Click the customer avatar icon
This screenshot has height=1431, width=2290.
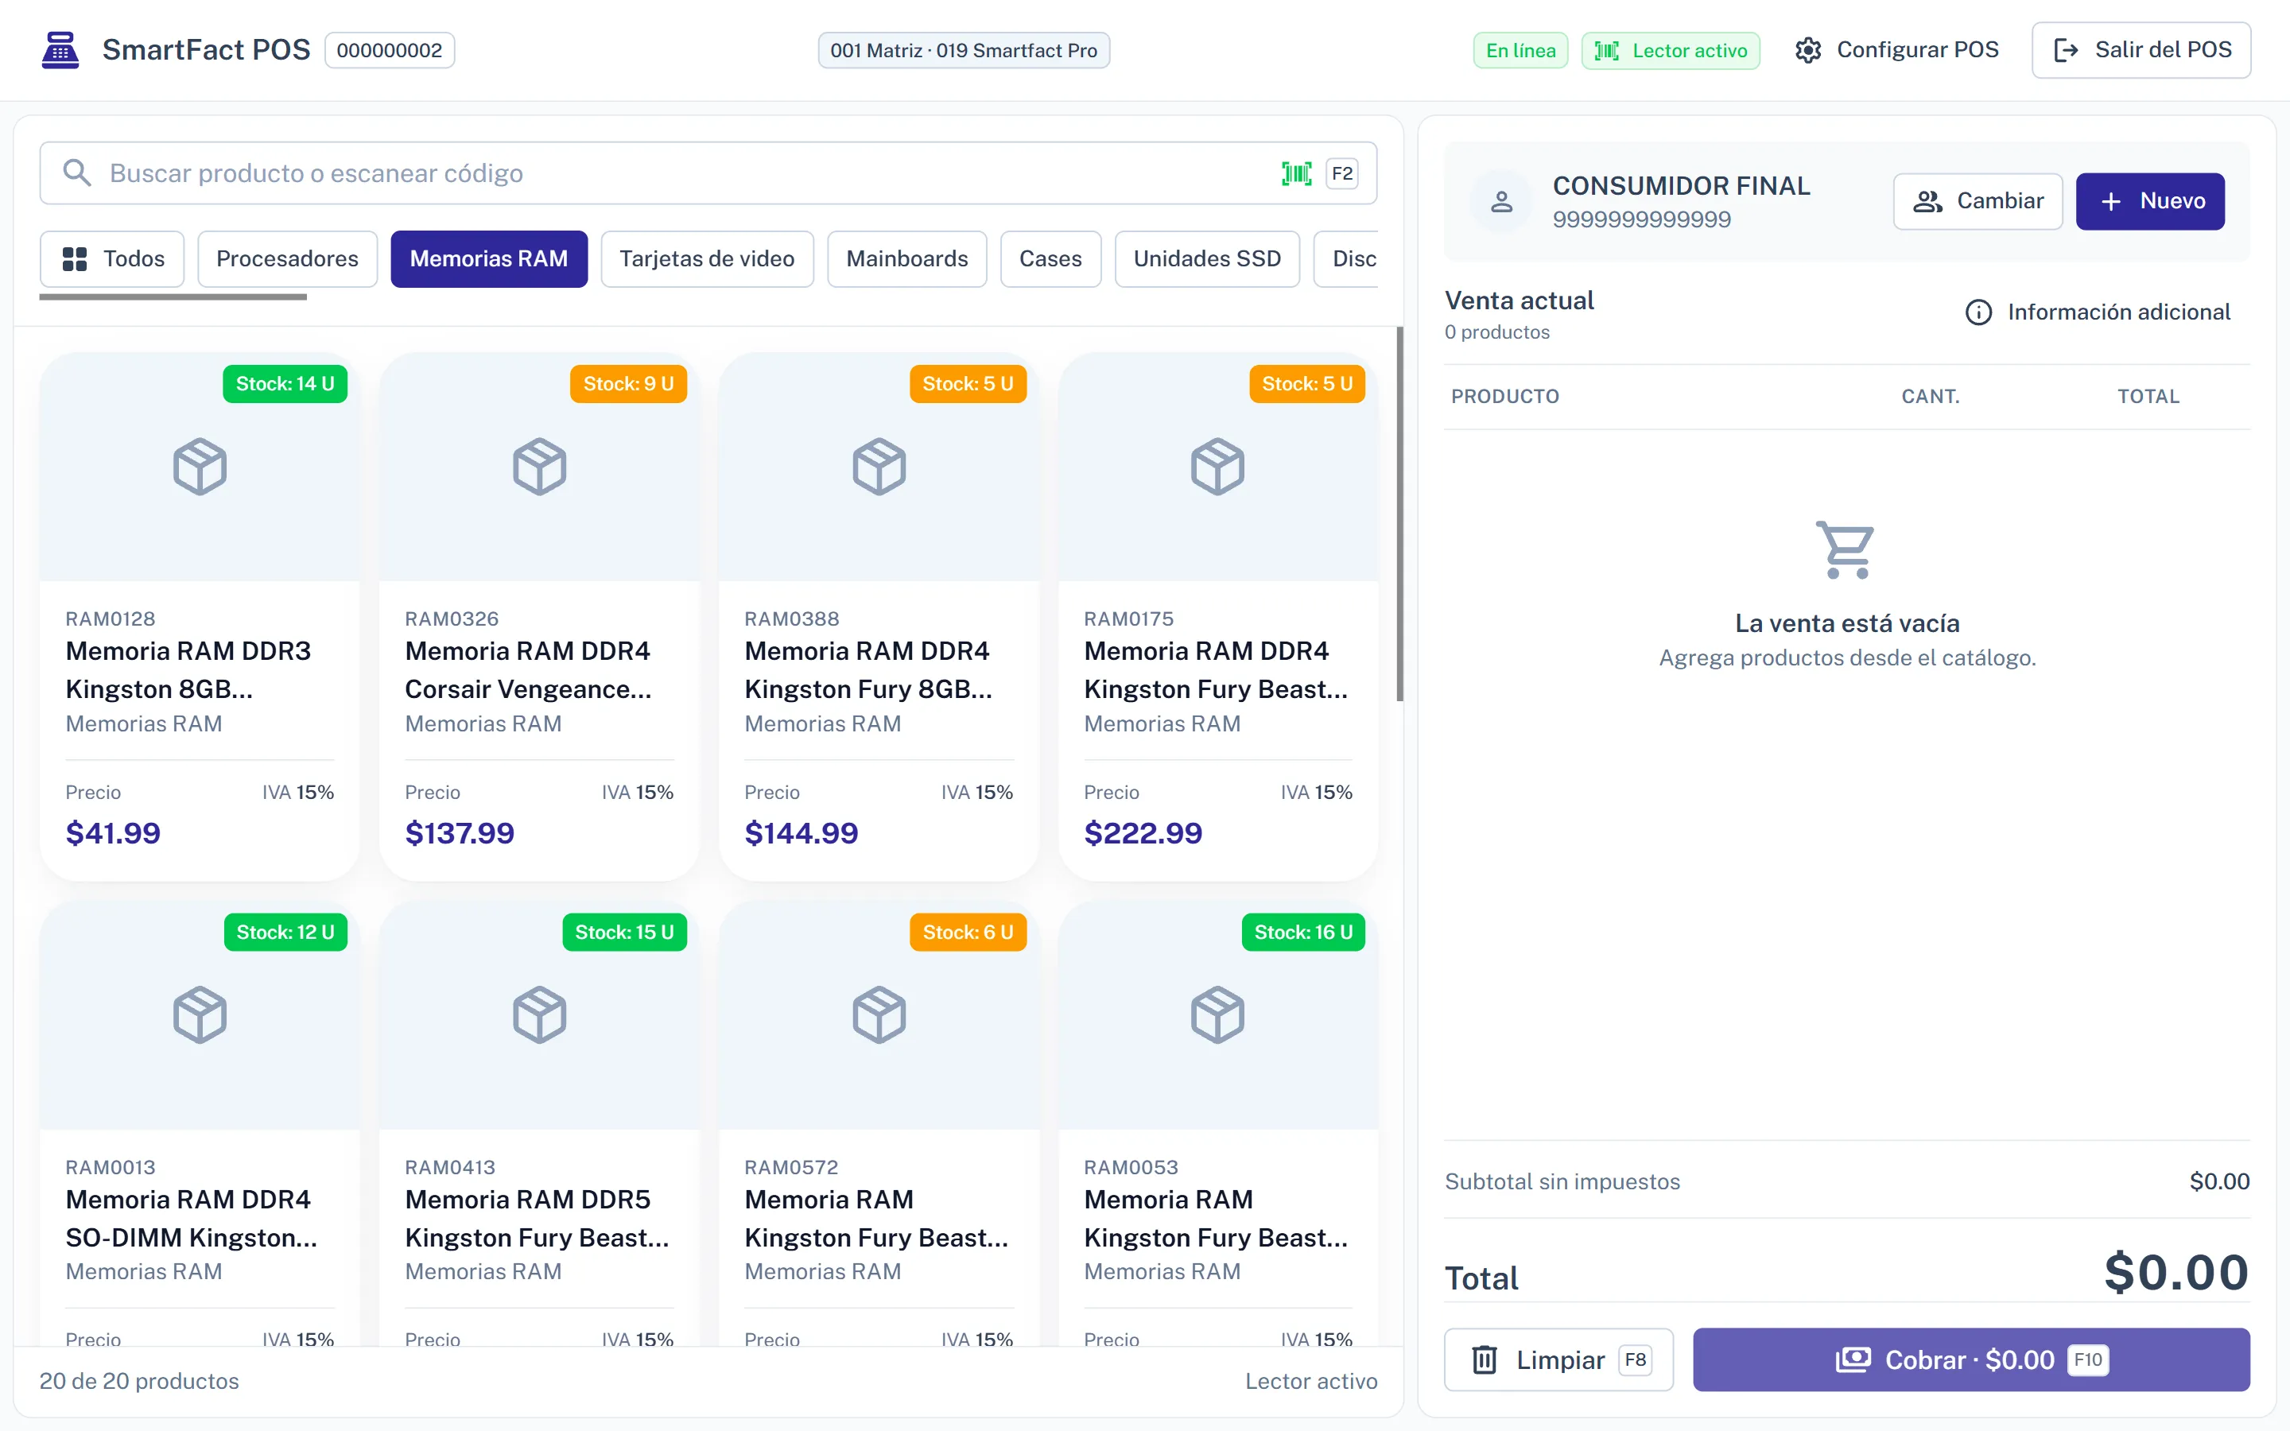[1502, 202]
